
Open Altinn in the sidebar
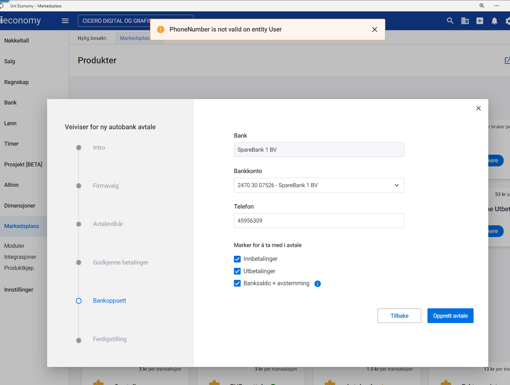pos(11,185)
